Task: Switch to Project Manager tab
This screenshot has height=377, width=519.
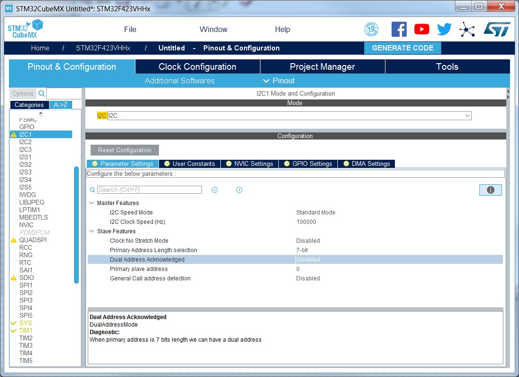Action: click(x=322, y=66)
